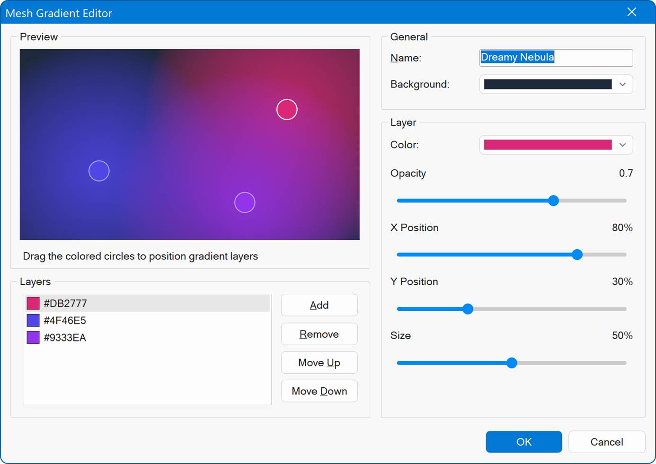
Task: Select the #9333EA layer in list
Action: tap(147, 338)
